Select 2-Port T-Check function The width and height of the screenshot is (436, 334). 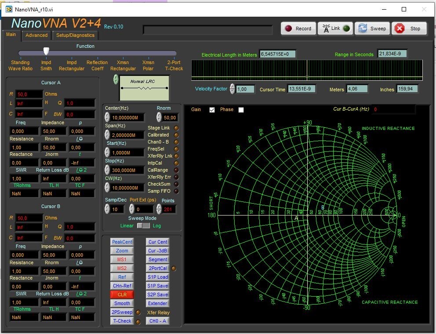(174, 65)
